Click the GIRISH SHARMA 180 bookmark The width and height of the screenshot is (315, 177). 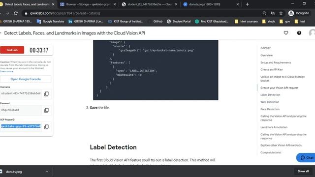[16, 21]
